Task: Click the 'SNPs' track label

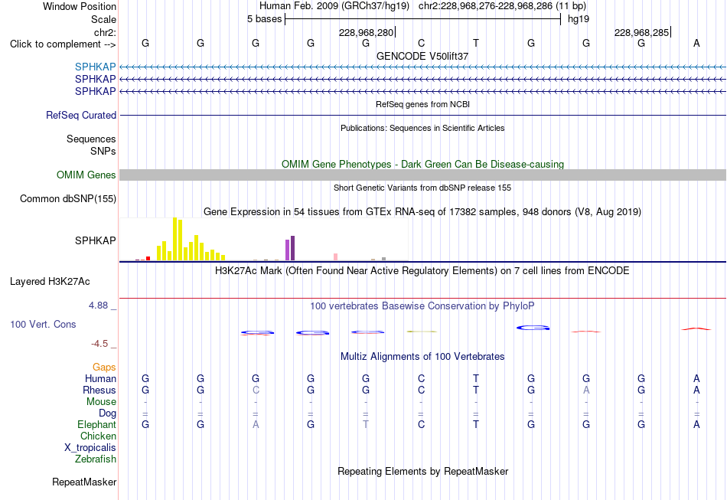Action: (x=103, y=151)
